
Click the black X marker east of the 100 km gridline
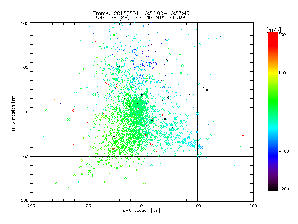[x=207, y=90]
